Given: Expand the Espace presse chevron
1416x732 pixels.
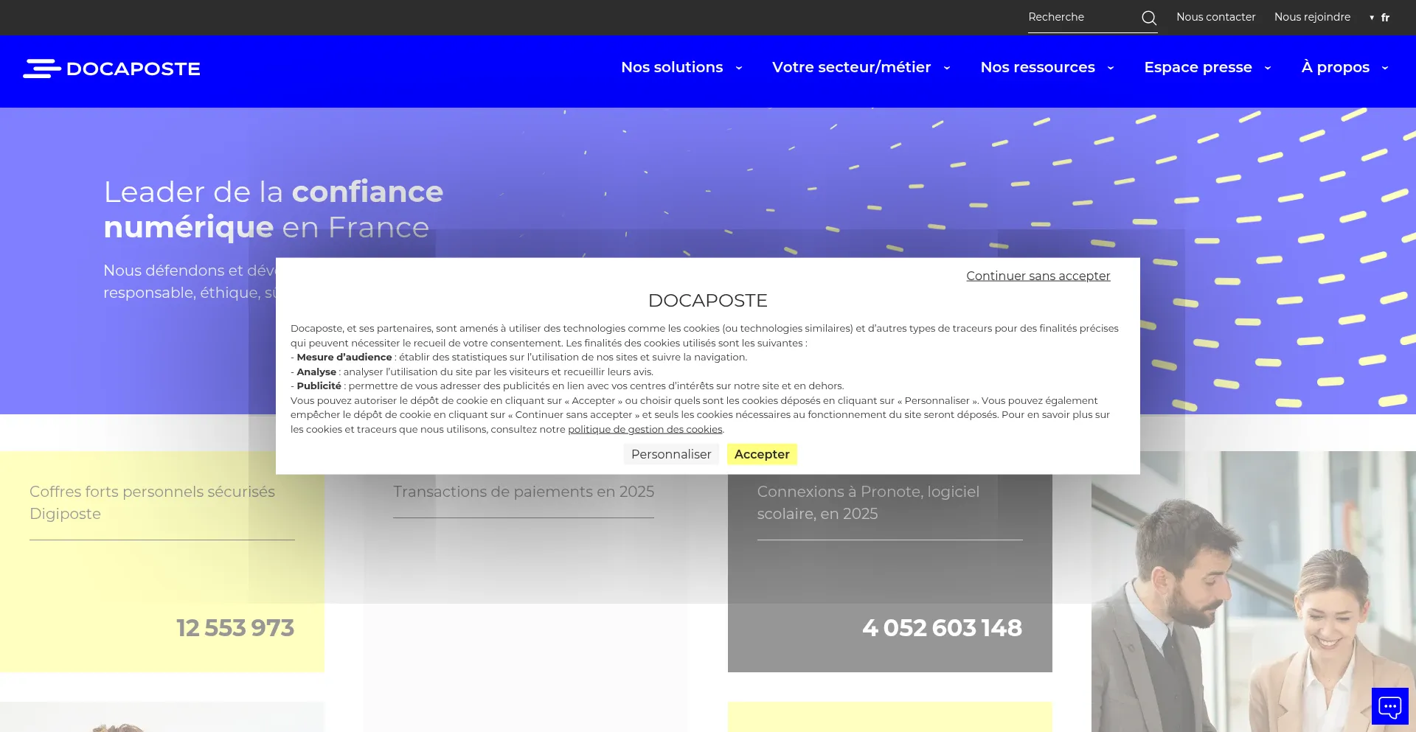Looking at the screenshot, I should coord(1267,68).
